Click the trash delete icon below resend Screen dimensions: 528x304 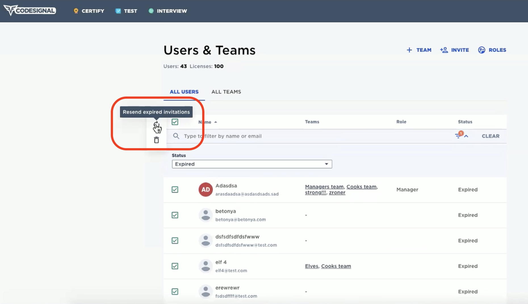pyautogui.click(x=156, y=140)
